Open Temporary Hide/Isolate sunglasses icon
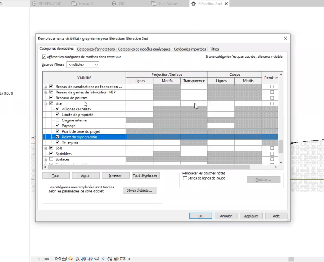Viewport: 324px width, 262px height. (97, 259)
